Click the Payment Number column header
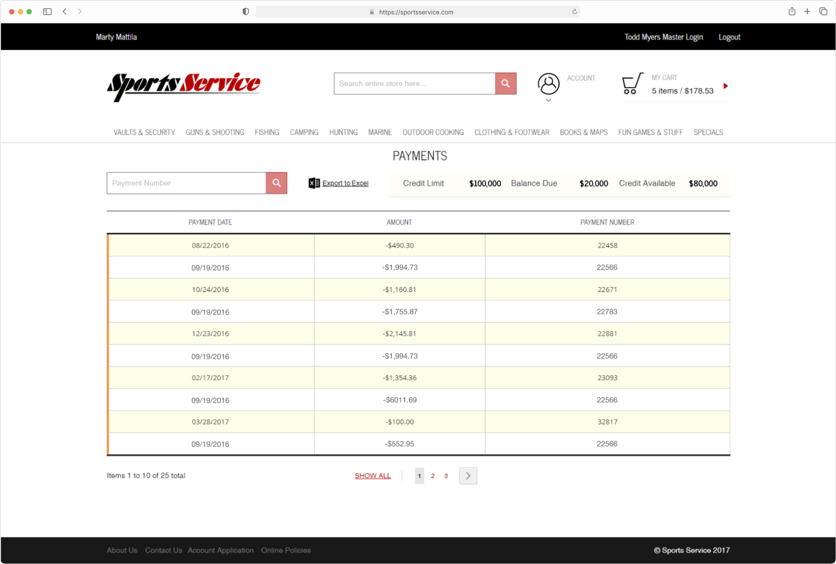This screenshot has height=564, width=836. click(x=607, y=223)
